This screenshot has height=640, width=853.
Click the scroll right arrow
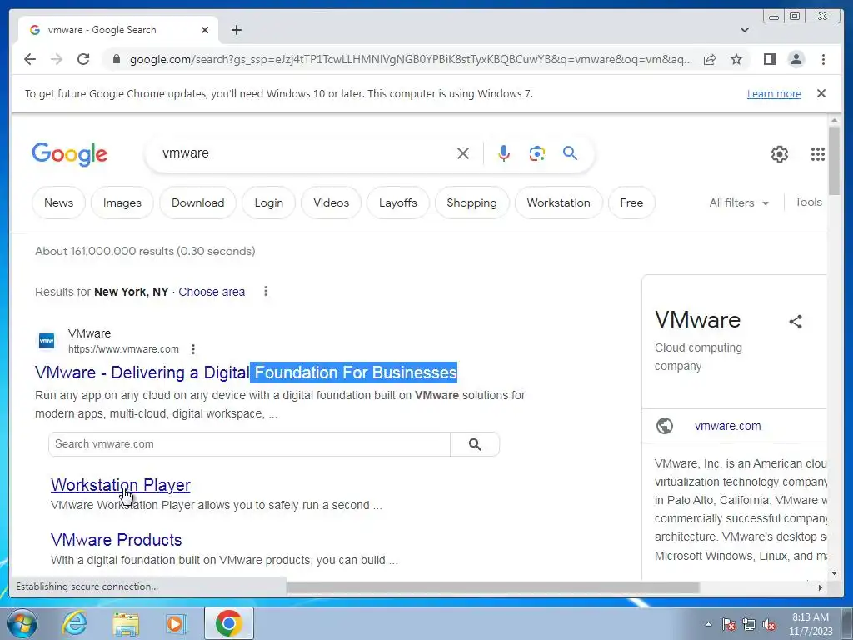[x=821, y=587]
